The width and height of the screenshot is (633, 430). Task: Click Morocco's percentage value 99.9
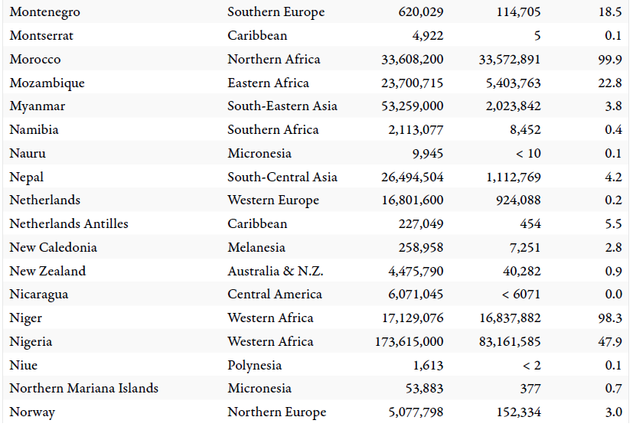coord(609,59)
